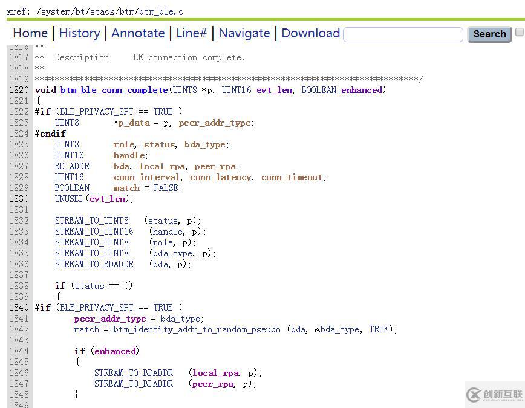Click peer_addr_type declaration on line 1823
The width and height of the screenshot is (525, 408).
point(215,123)
